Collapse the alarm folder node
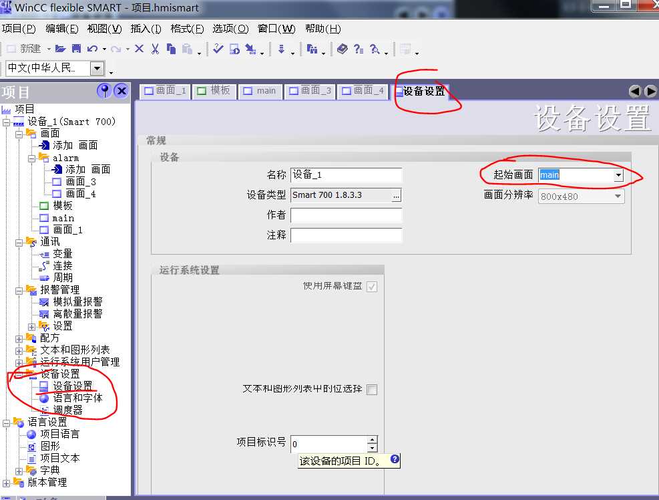The height and width of the screenshot is (500, 659). point(31,159)
